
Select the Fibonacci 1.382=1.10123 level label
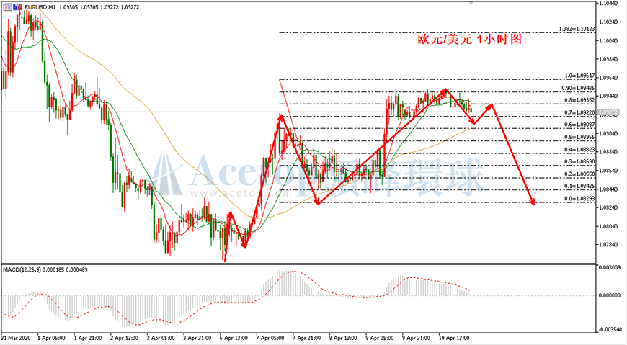pyautogui.click(x=577, y=30)
